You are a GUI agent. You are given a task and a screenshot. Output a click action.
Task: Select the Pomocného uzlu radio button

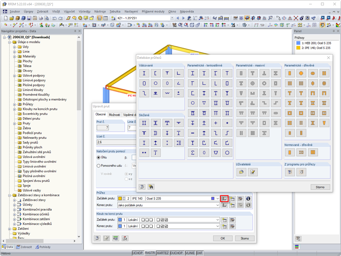99,166
